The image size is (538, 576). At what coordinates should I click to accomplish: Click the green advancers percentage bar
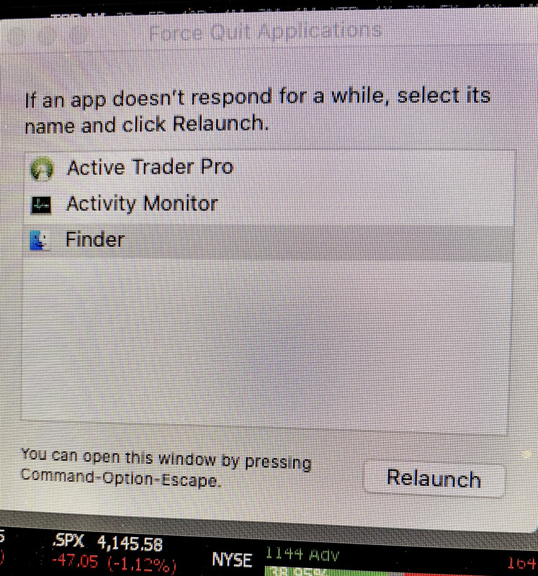pos(326,571)
